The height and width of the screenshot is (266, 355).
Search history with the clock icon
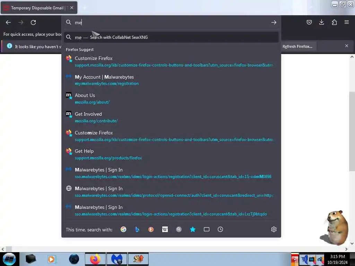tap(220, 229)
